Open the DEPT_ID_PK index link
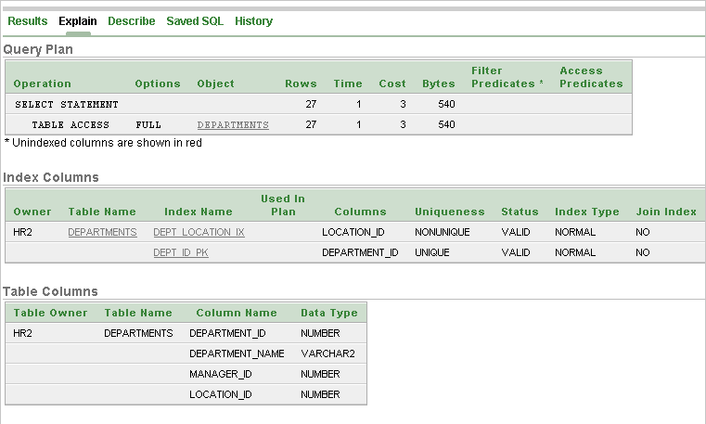The image size is (706, 424). 181,252
